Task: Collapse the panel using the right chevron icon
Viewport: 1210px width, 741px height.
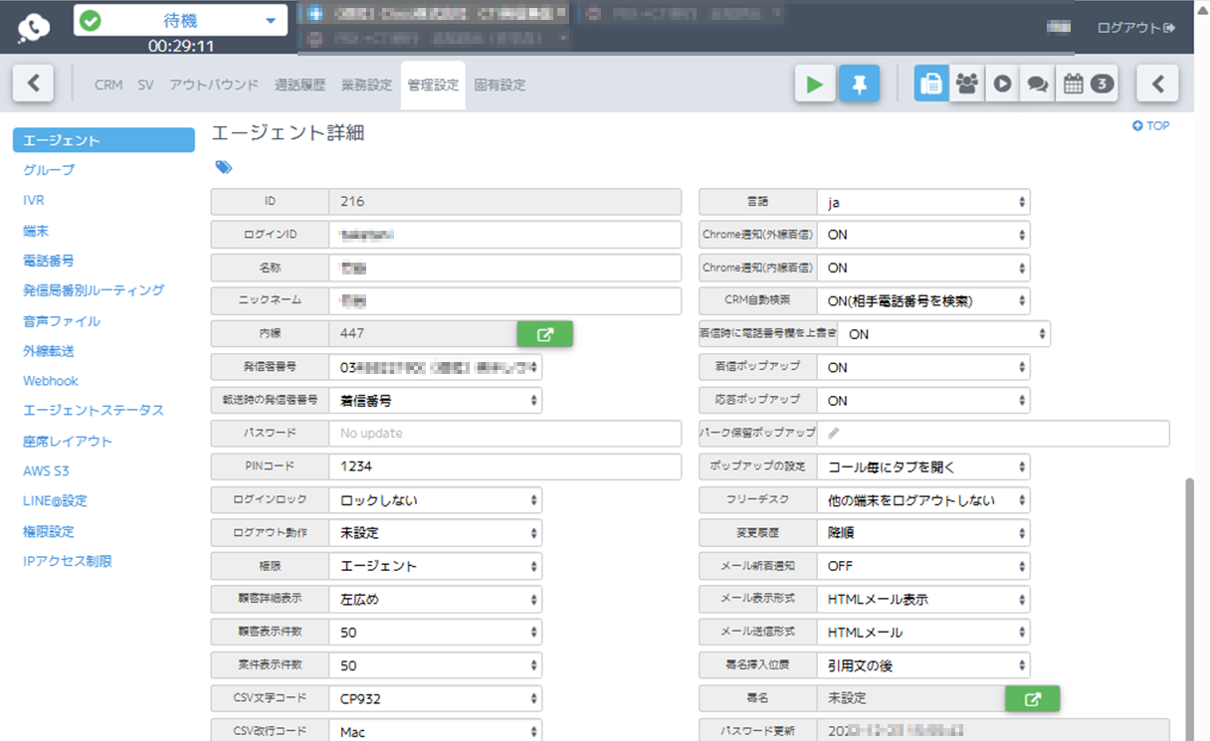Action: (1157, 84)
